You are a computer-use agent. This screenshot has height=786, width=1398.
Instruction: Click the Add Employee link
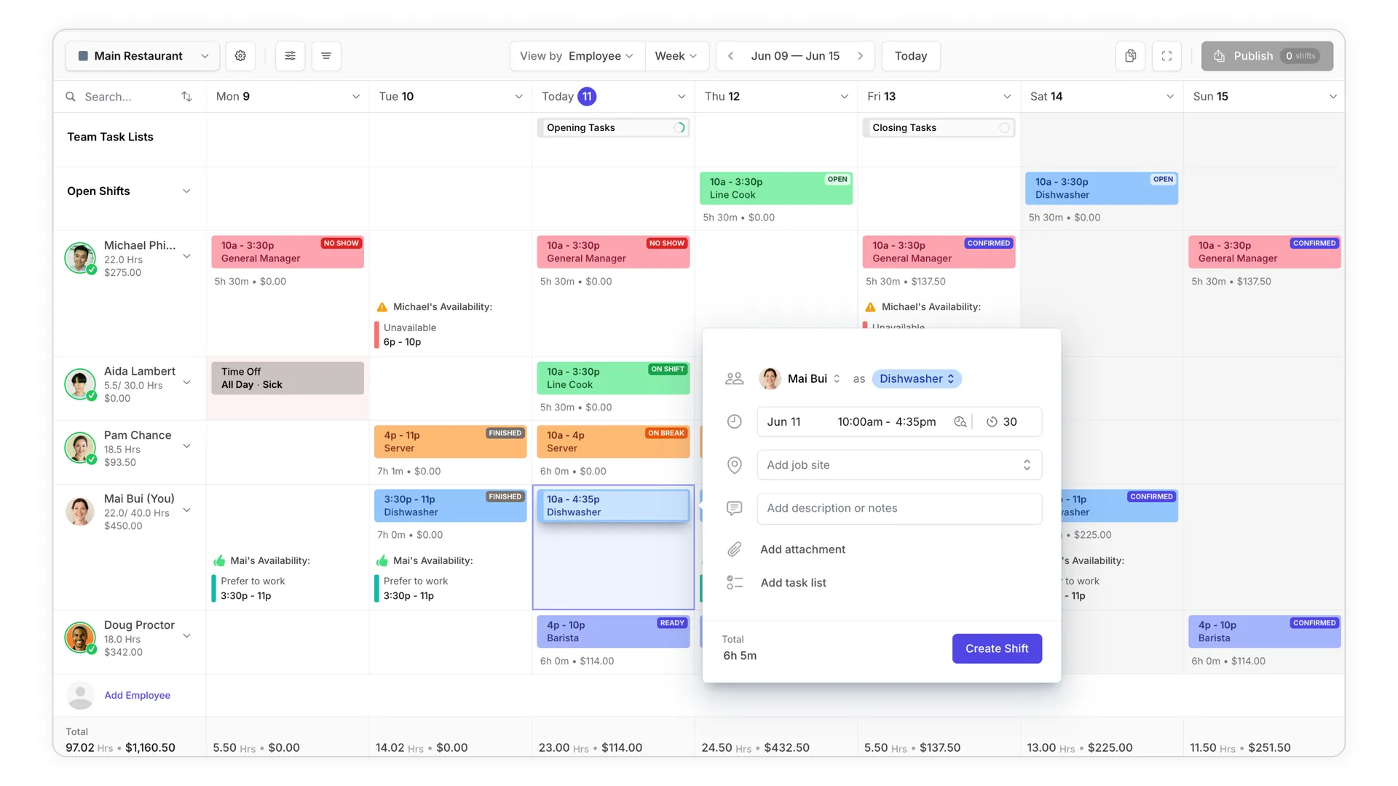[137, 696]
